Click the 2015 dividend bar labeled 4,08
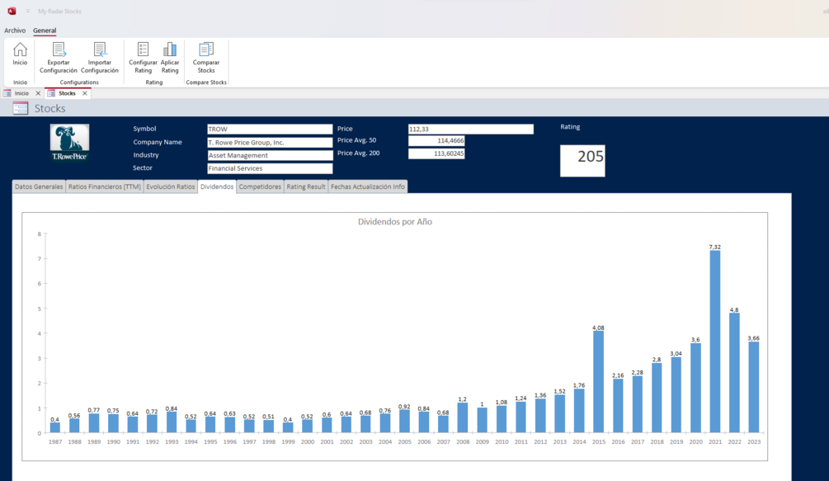 [599, 382]
